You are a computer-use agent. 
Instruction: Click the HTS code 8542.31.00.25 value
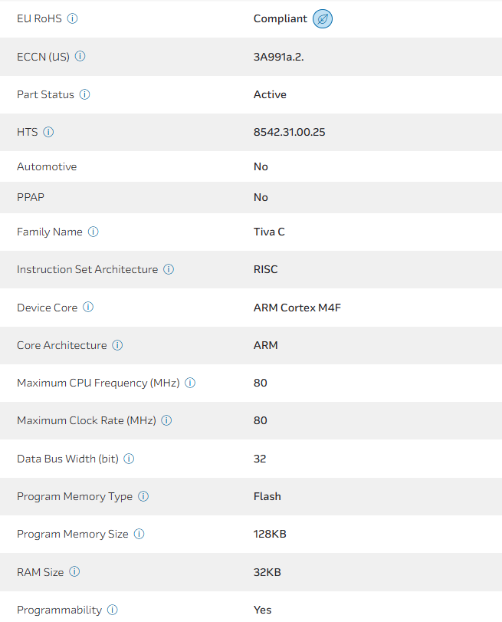[290, 132]
